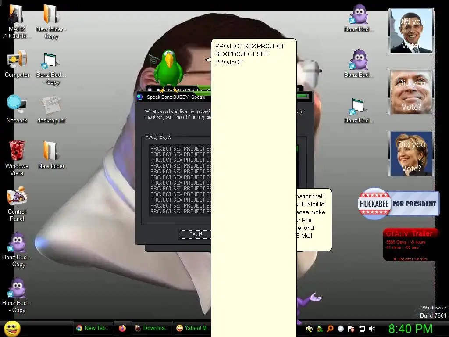Click the 8:40 PM taskbar clock
Screen dimensions: 449x337
pos(410,329)
